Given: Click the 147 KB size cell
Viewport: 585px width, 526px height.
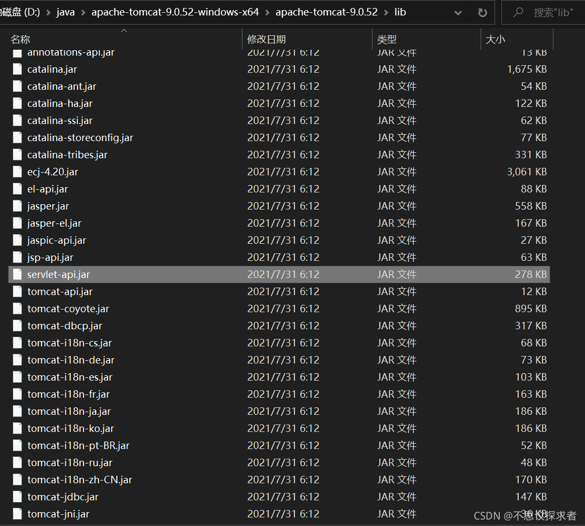Looking at the screenshot, I should [531, 497].
